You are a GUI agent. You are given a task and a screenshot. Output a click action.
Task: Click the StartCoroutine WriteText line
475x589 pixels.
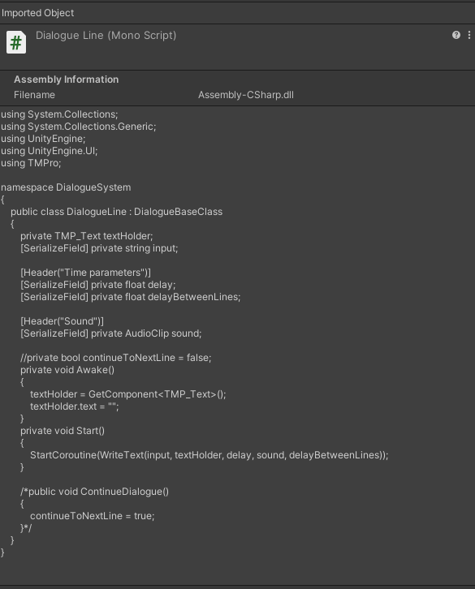coord(209,455)
